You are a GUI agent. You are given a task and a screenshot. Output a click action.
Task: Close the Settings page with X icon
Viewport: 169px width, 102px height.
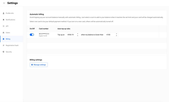[4, 3]
